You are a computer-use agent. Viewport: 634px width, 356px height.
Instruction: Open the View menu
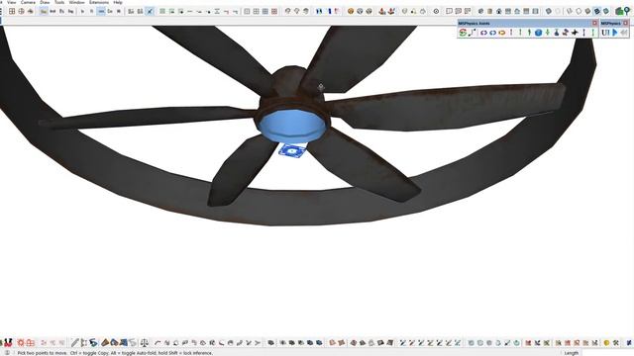[x=12, y=2]
